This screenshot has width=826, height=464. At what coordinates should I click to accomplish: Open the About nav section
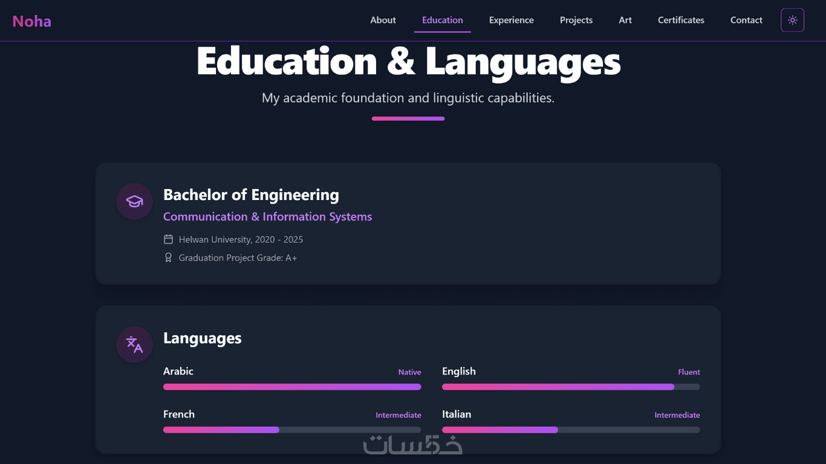pos(383,20)
